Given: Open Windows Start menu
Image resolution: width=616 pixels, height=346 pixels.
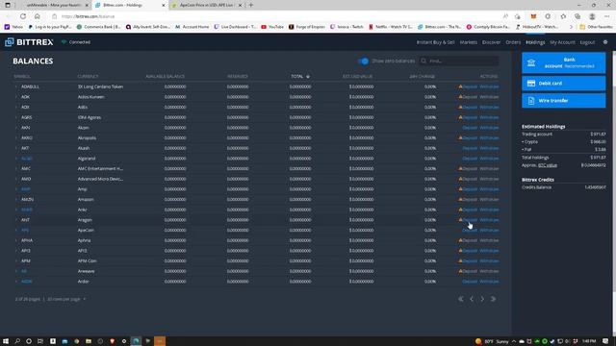Looking at the screenshot, I should [x=6, y=341].
